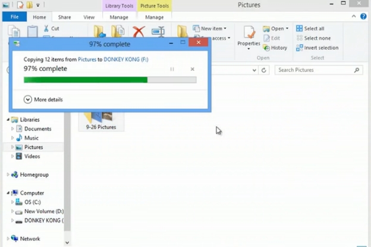This screenshot has height=247, width=371.
Task: Click the Copy to folder icon
Action: (x=118, y=32)
